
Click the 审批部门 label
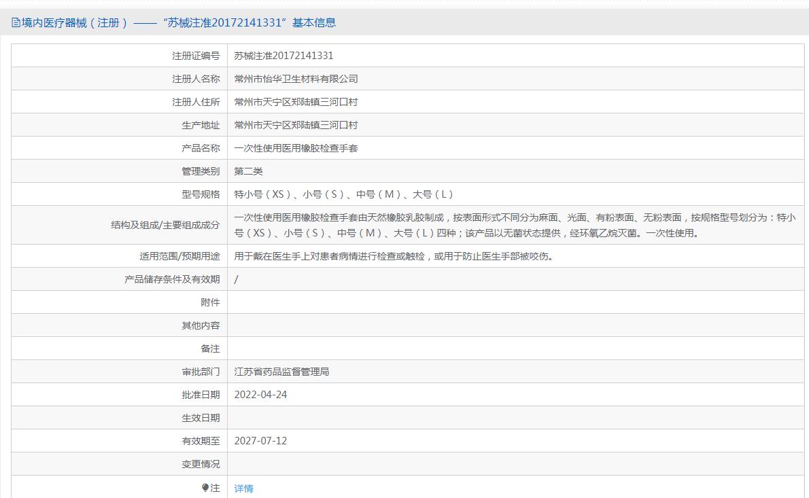pos(201,372)
